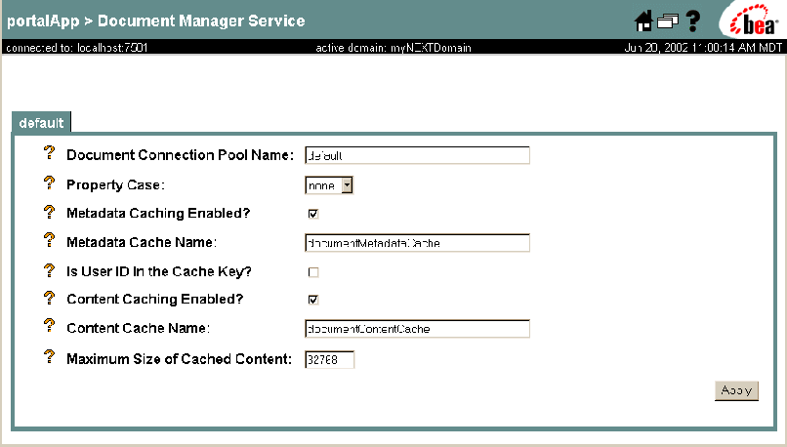Show help for Metadata Cache Name
This screenshot has height=447, width=787.
click(49, 240)
